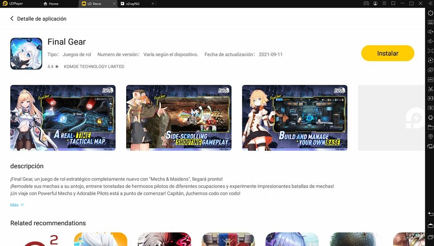Screen dimensions: 434x246
Task: Click the 4.4 star rating
Action: click(x=53, y=67)
